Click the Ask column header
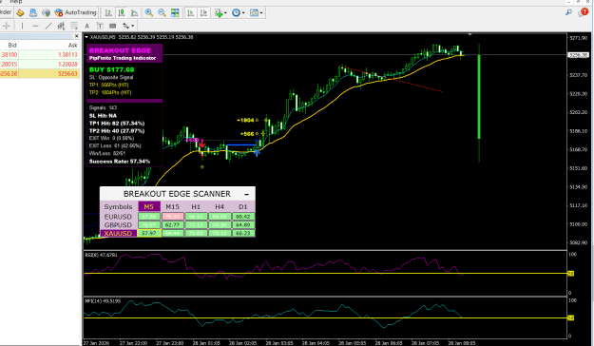Screen dimensions: 594x346 [x=72, y=45]
